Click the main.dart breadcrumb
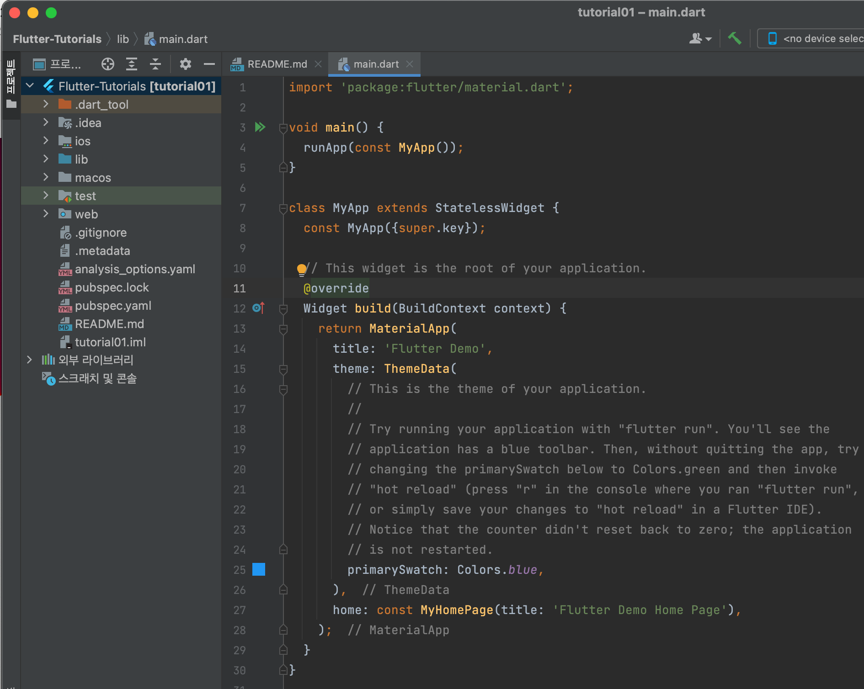The height and width of the screenshot is (689, 864). coord(176,39)
